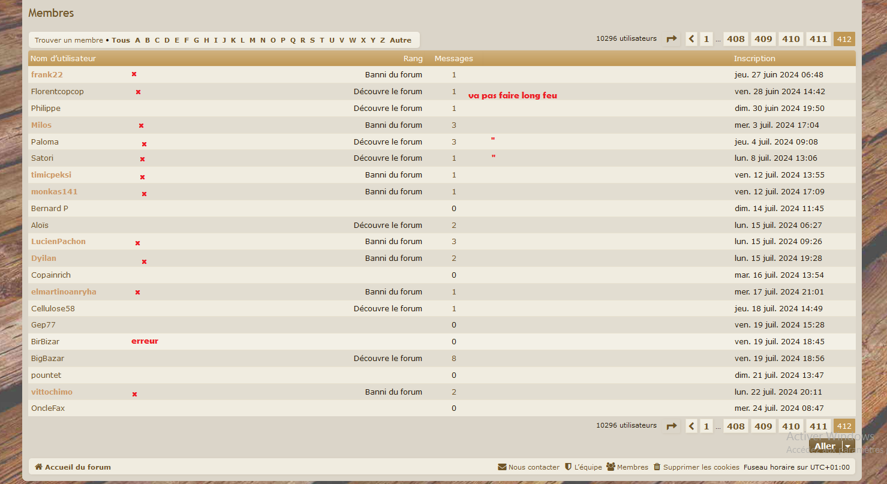Filter members by letter Z
This screenshot has height=484, width=887.
(x=383, y=40)
